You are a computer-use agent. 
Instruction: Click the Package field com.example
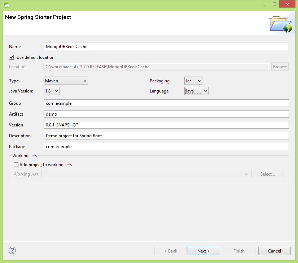166,147
